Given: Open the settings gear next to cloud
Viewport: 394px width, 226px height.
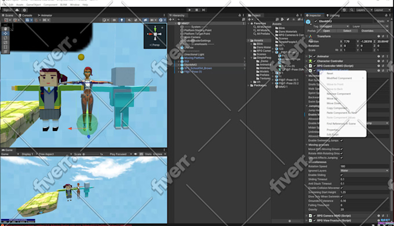Looking at the screenshot, I should tap(24, 10).
